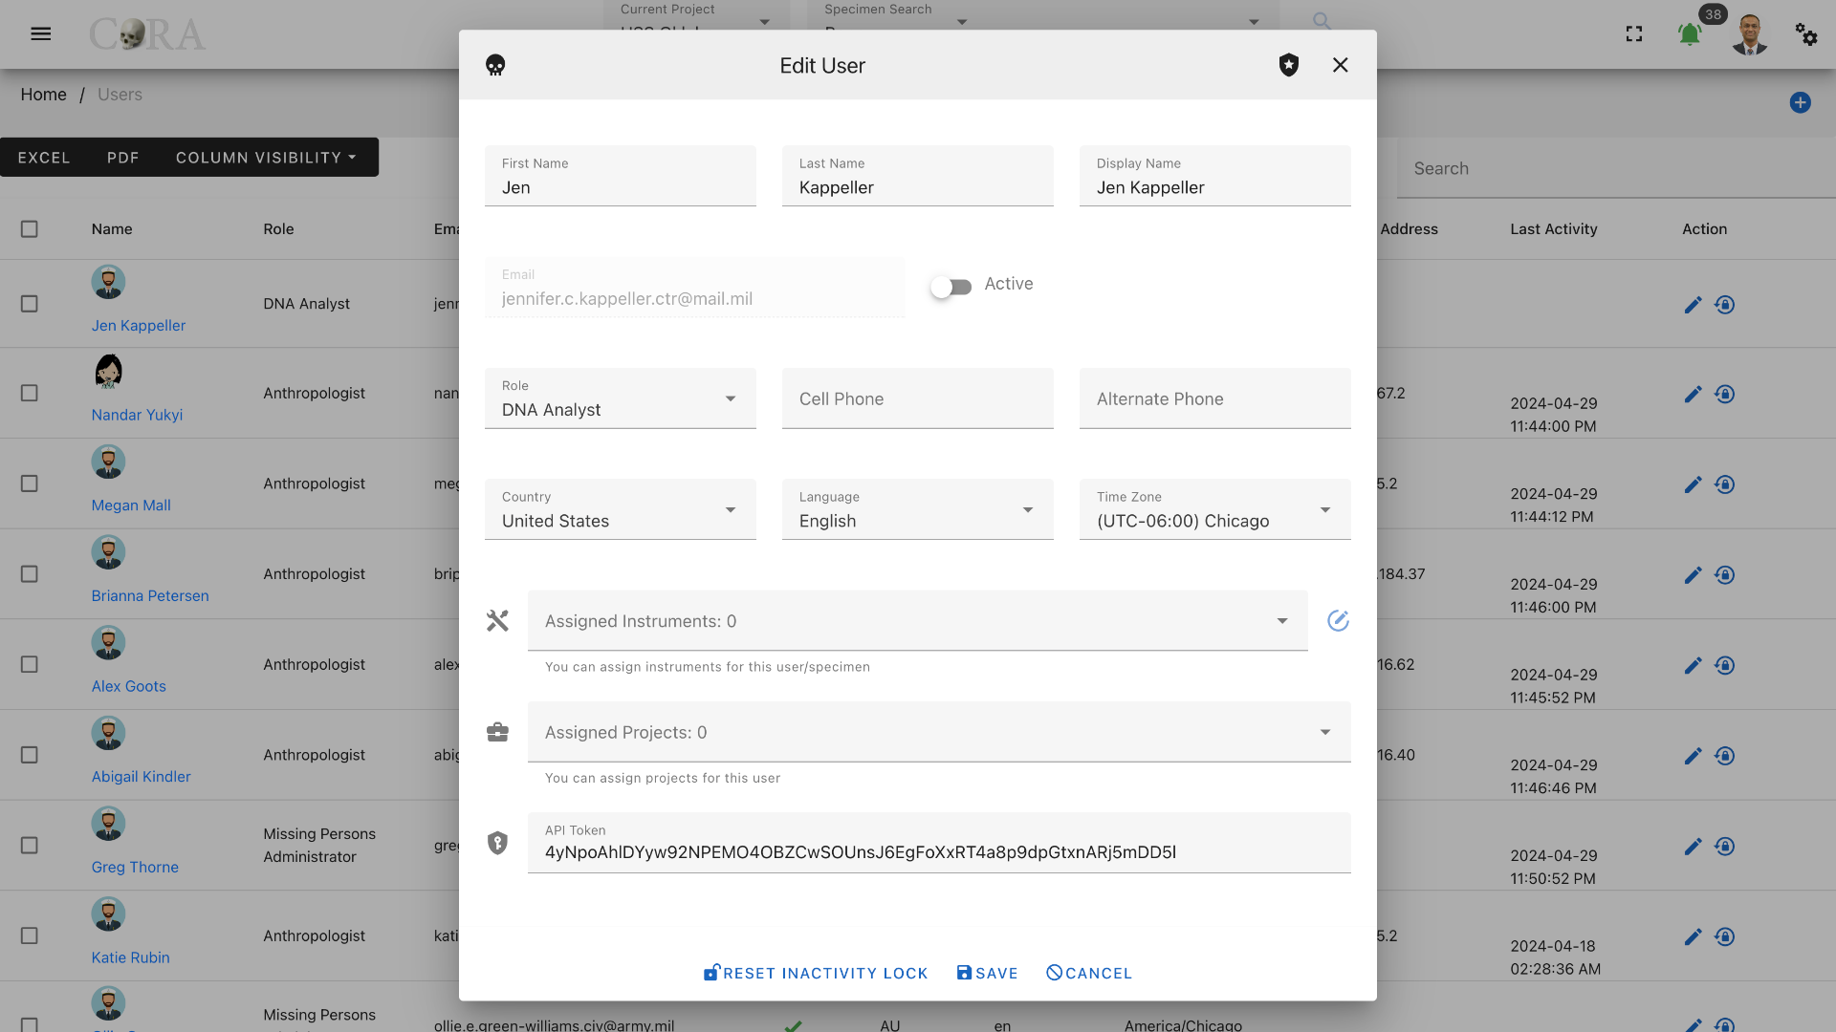Click the projects briefcase icon

click(x=497, y=732)
